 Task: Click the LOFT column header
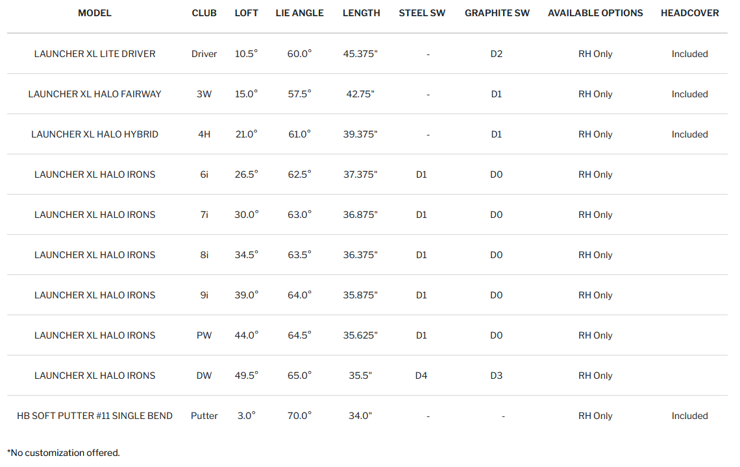(246, 13)
